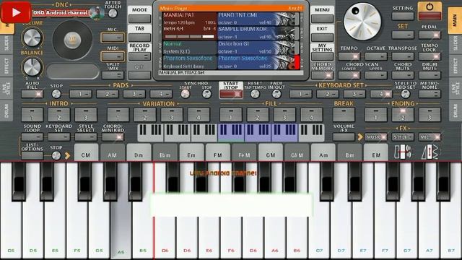Click the Exit button
Image resolution: width=462 pixels, height=260 pixels.
coord(322,38)
